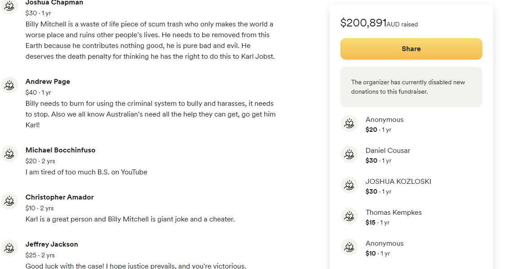Click the $10 Anonymous donor avatar icon

(x=349, y=247)
